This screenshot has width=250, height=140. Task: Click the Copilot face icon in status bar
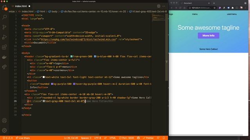click(138, 138)
